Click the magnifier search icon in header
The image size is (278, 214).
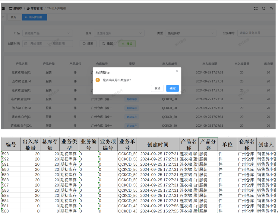click(x=264, y=8)
